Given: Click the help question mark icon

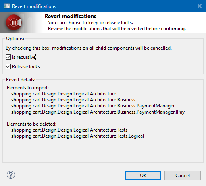Looking at the screenshot, I should [11, 175].
